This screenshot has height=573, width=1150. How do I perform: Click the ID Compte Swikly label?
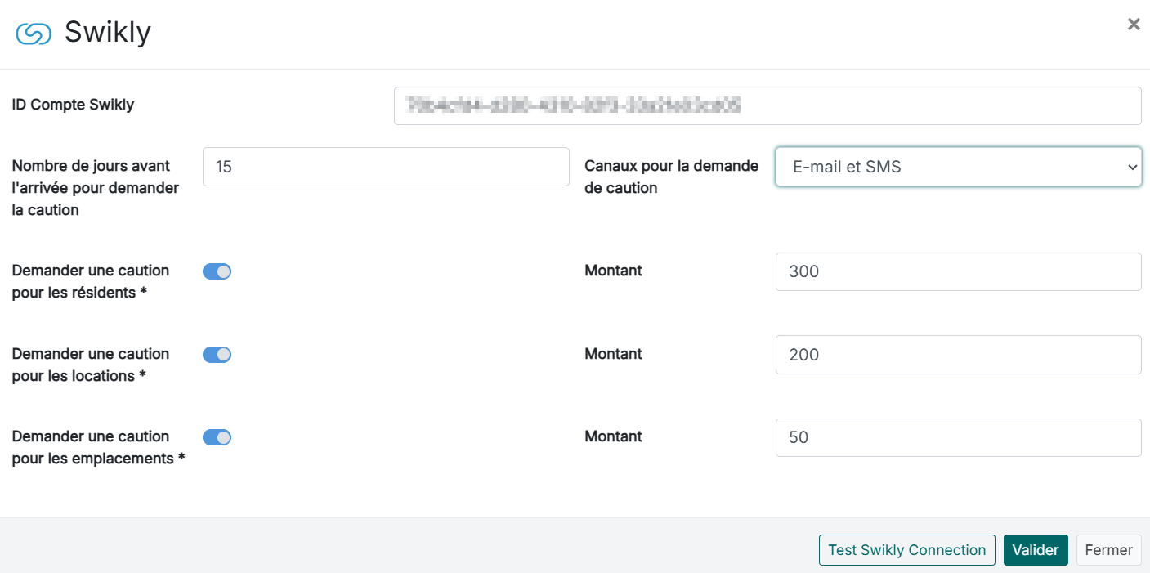tap(73, 105)
